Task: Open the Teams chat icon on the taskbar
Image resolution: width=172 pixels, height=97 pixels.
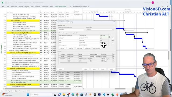Action: coord(60,95)
